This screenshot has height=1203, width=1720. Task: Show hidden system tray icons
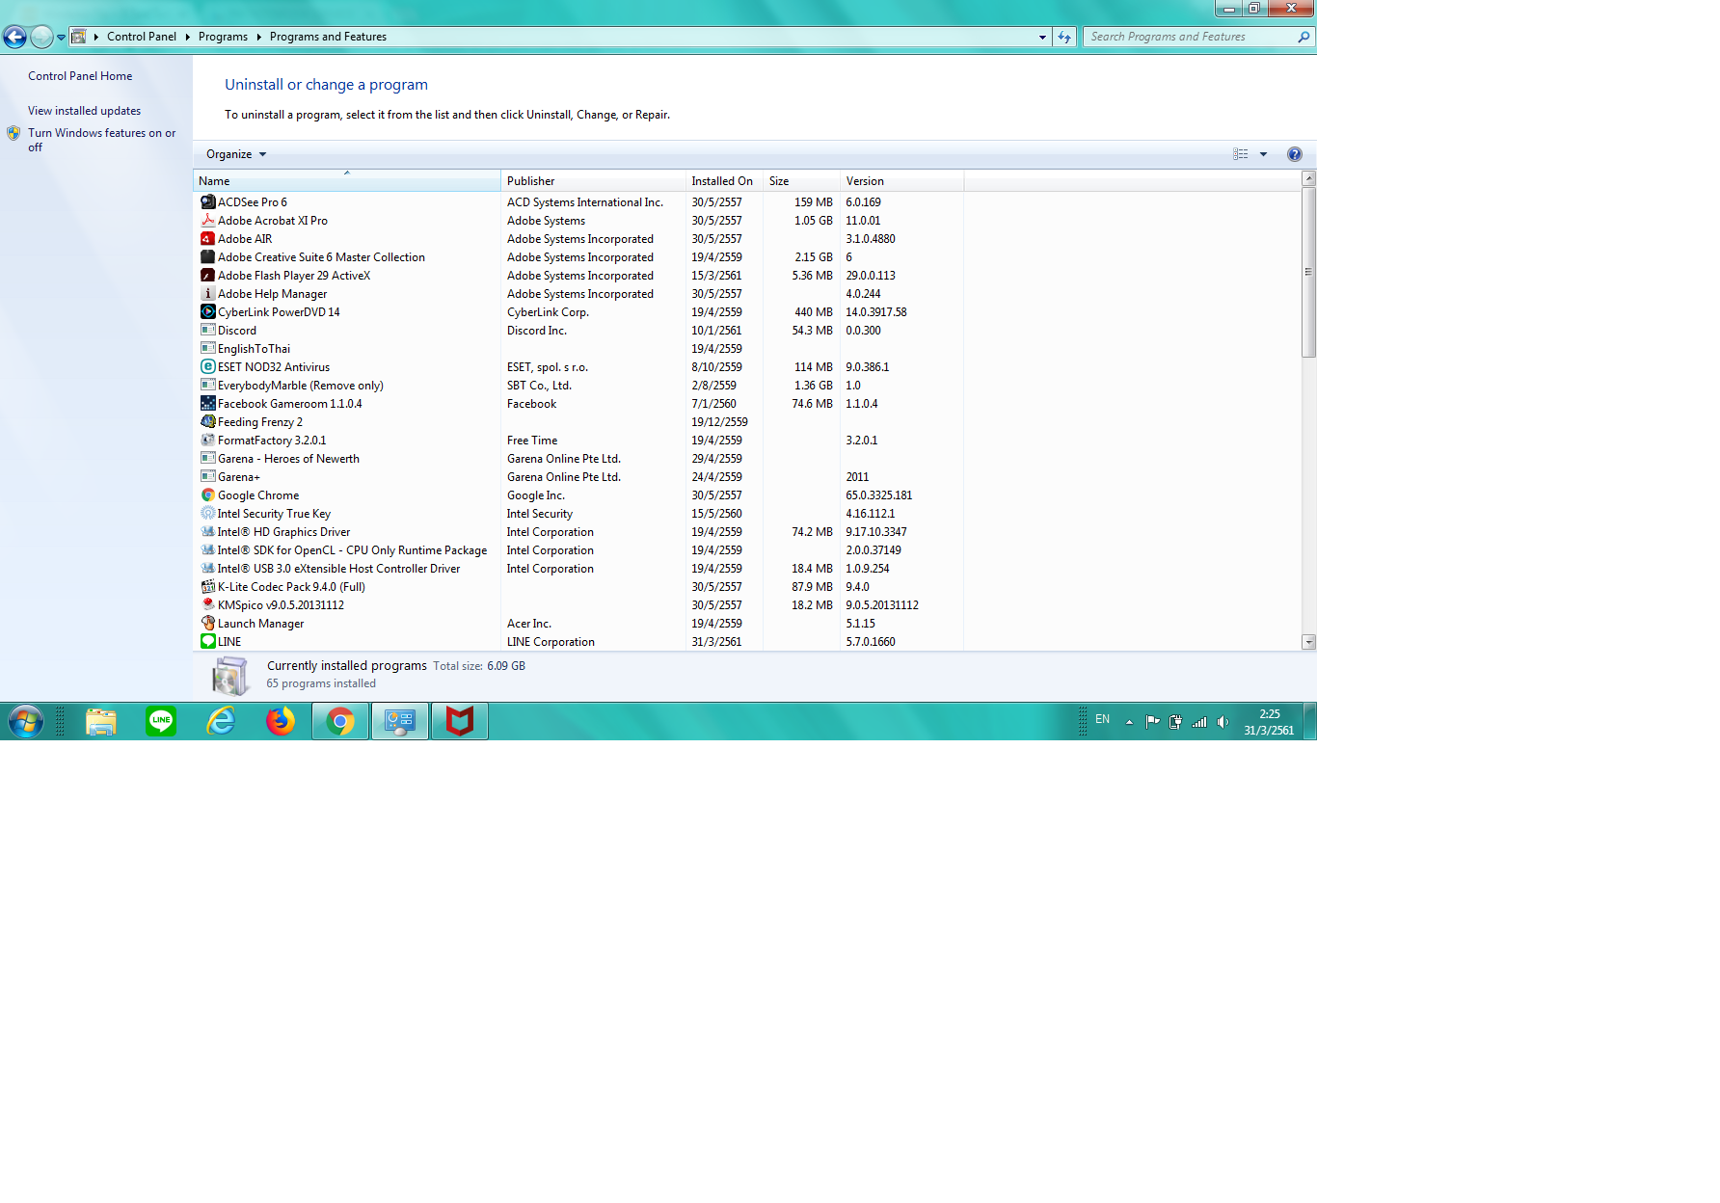click(x=1129, y=722)
